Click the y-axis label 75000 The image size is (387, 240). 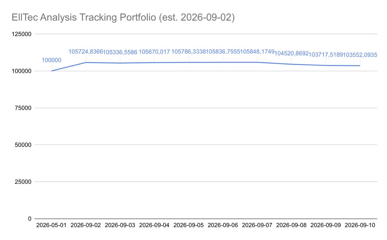pos(22,108)
